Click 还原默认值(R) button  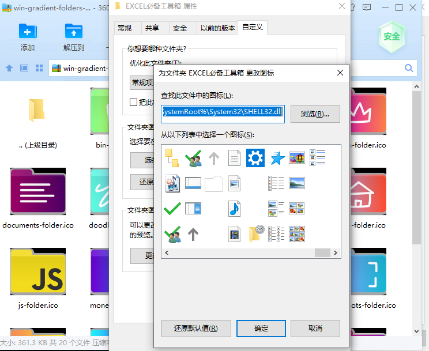click(x=196, y=329)
